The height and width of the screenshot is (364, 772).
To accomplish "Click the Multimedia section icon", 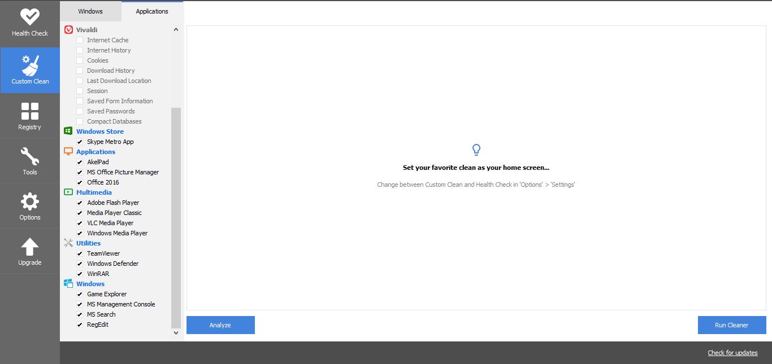I will [x=68, y=192].
